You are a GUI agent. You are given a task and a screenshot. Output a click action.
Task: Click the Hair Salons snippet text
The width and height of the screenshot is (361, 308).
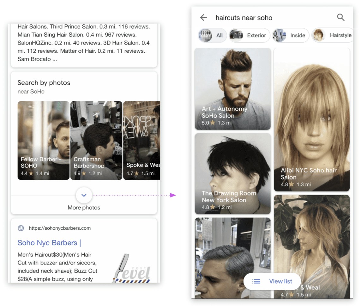tap(84, 43)
